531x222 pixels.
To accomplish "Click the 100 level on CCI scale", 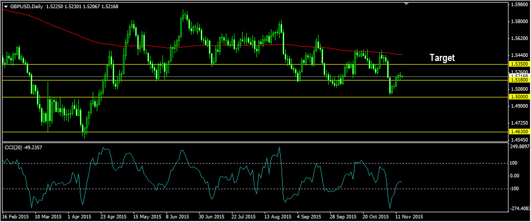I will (514, 163).
